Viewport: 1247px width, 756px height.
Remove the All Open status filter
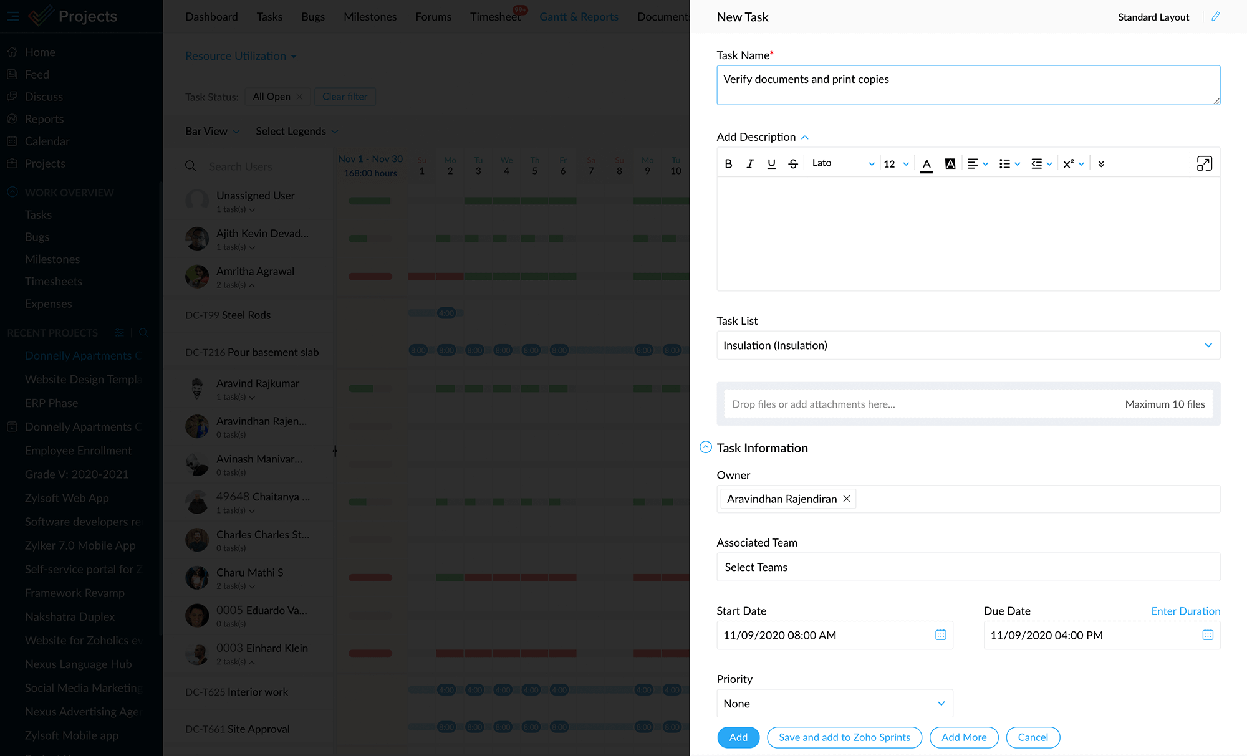coord(299,97)
